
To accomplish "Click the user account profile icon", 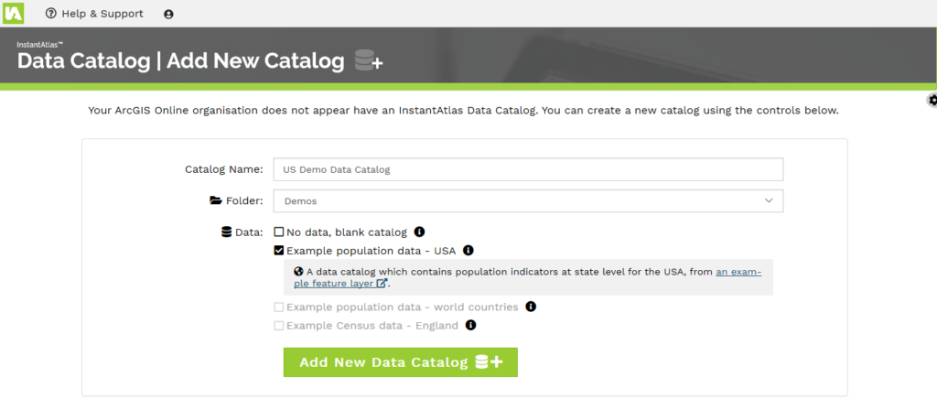I will pos(168,15).
